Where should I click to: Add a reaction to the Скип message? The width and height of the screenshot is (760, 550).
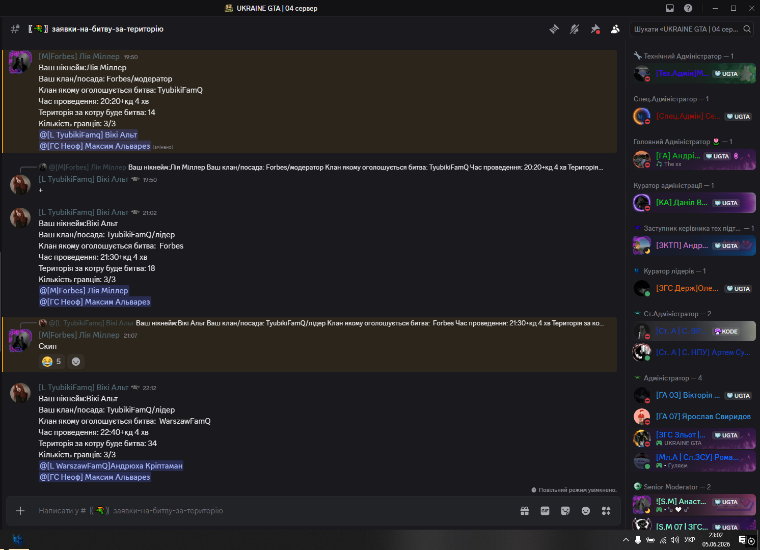[x=76, y=362]
